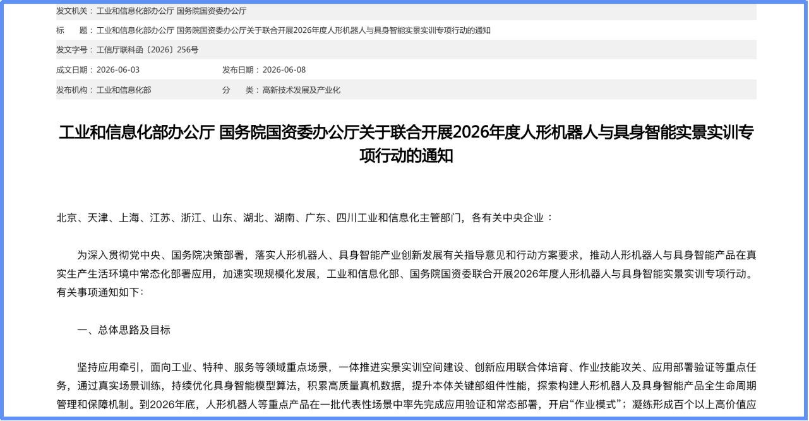Click the category value 高新技术发展及产业化
Viewport: 809px width, 421px height.
(x=301, y=90)
